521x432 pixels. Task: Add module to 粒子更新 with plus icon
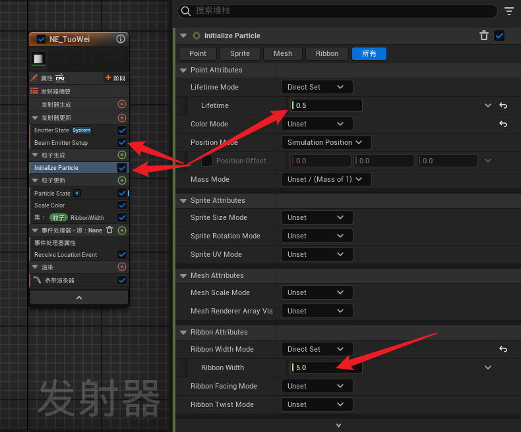click(x=122, y=180)
